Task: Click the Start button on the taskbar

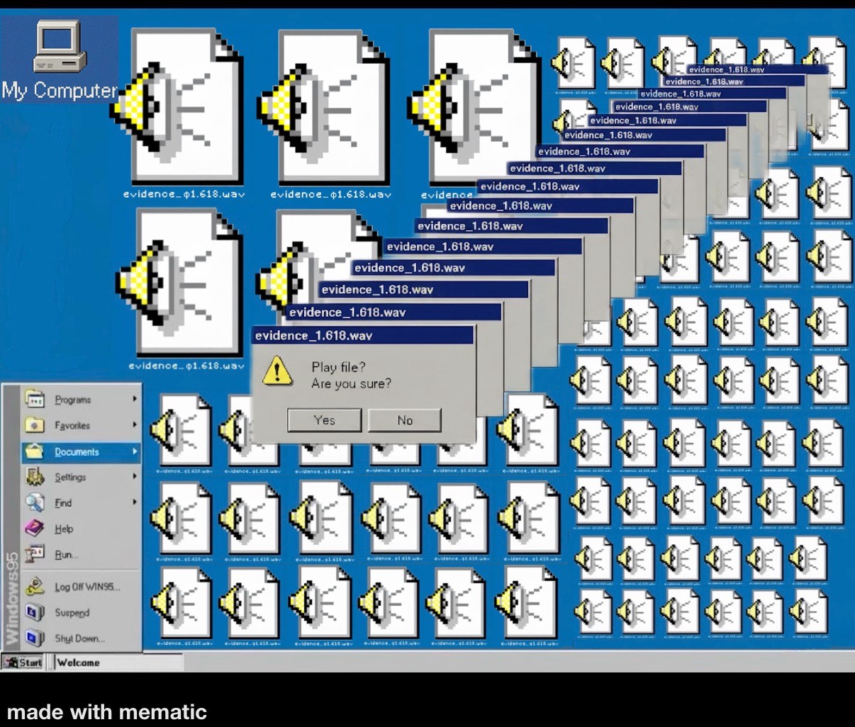Action: (x=23, y=663)
